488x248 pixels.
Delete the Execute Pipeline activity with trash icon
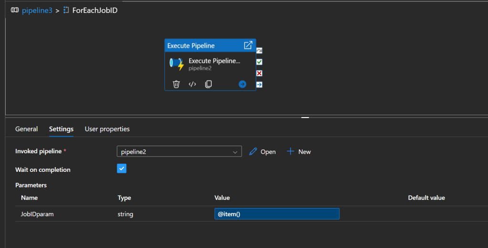coord(176,84)
